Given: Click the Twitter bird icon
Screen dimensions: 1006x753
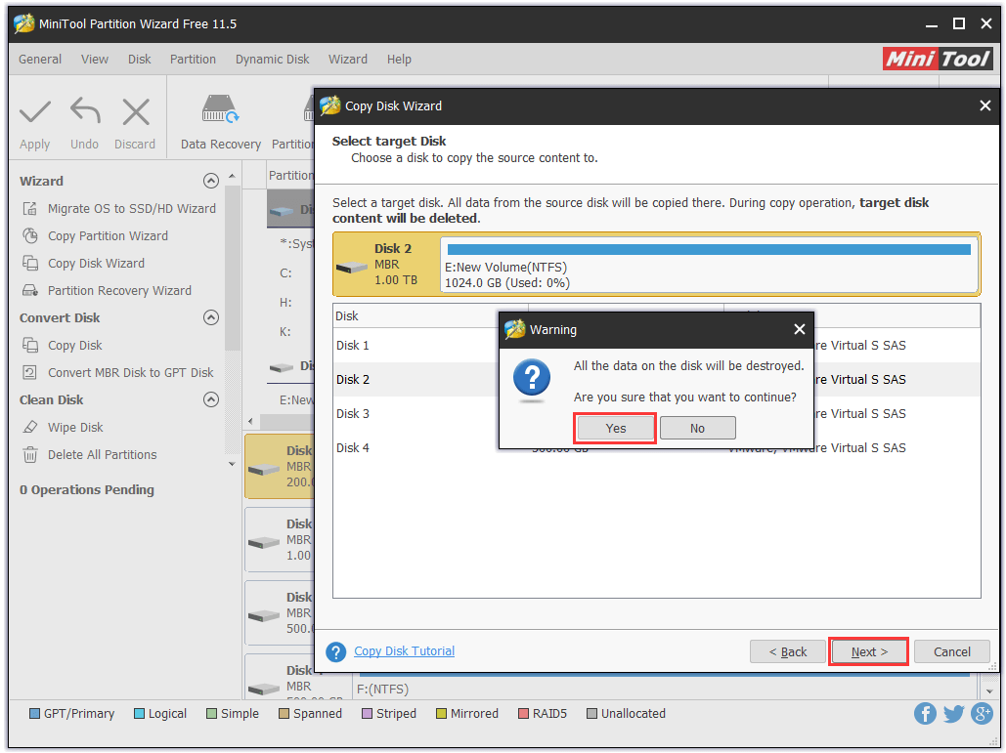Looking at the screenshot, I should click(x=953, y=713).
